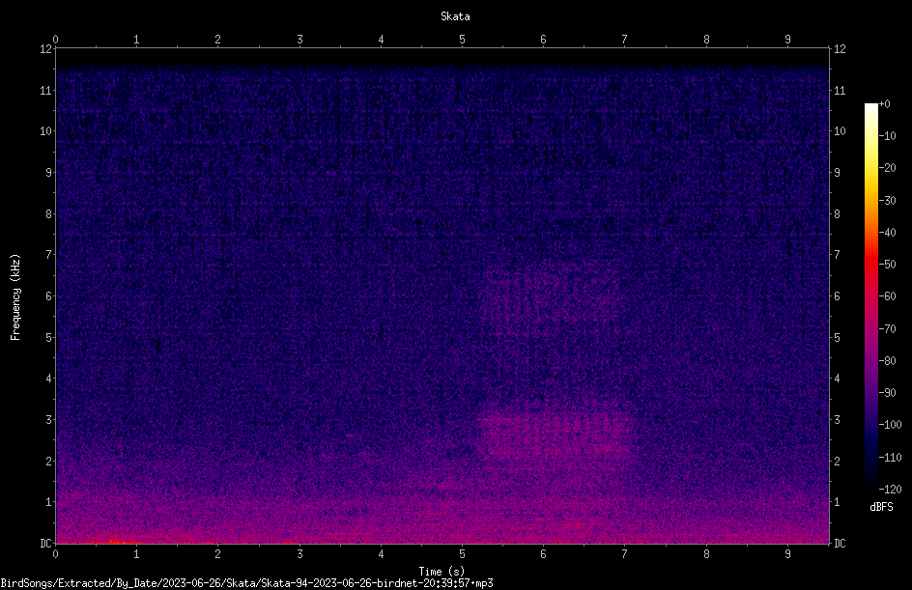This screenshot has width=912, height=590.
Task: Click the "Skata" title above the spectrogram
Action: click(455, 16)
